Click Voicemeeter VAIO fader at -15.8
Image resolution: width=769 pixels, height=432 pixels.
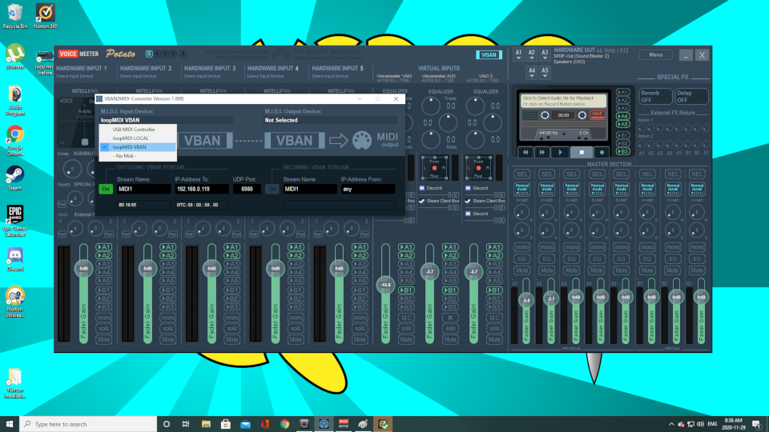(385, 285)
